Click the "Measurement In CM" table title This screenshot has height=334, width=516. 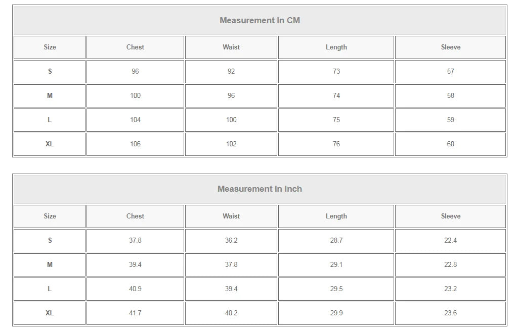(x=260, y=21)
